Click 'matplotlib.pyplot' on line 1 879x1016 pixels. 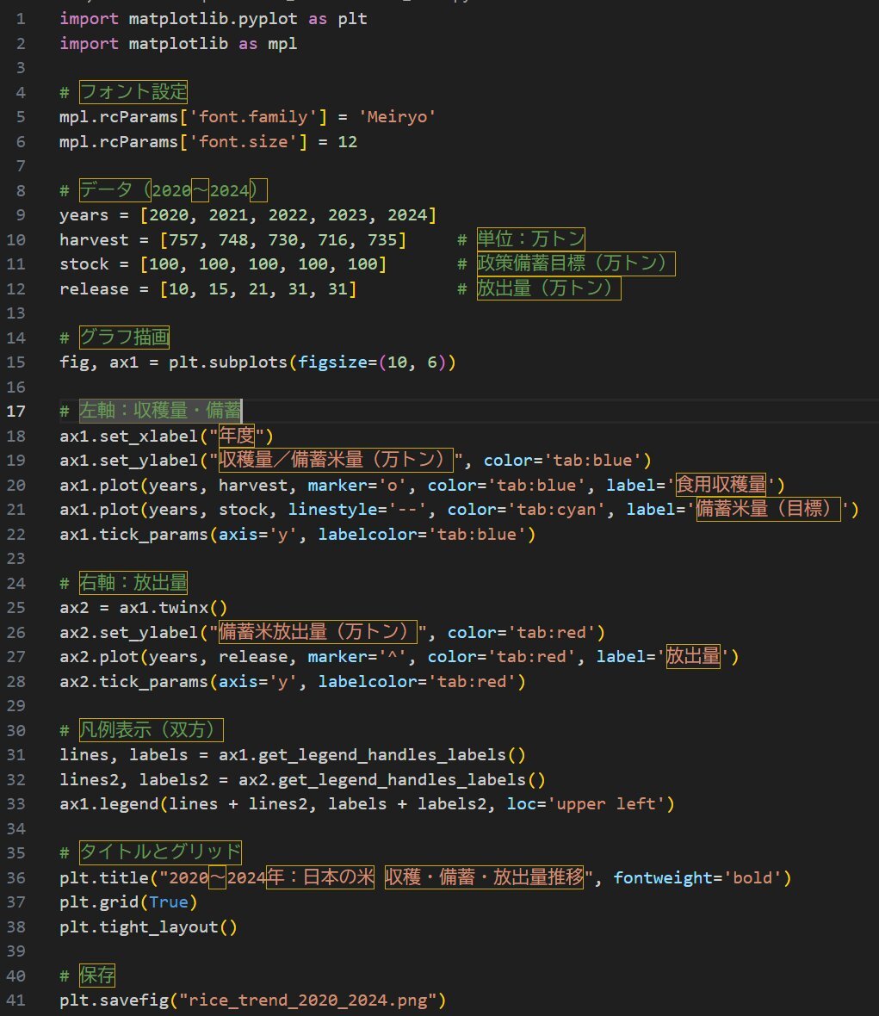point(214,19)
